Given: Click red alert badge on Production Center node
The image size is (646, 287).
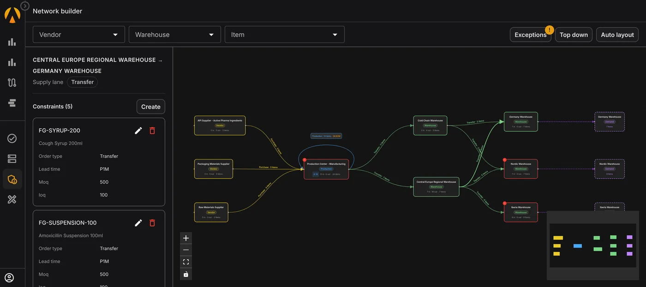Looking at the screenshot, I should (305, 160).
